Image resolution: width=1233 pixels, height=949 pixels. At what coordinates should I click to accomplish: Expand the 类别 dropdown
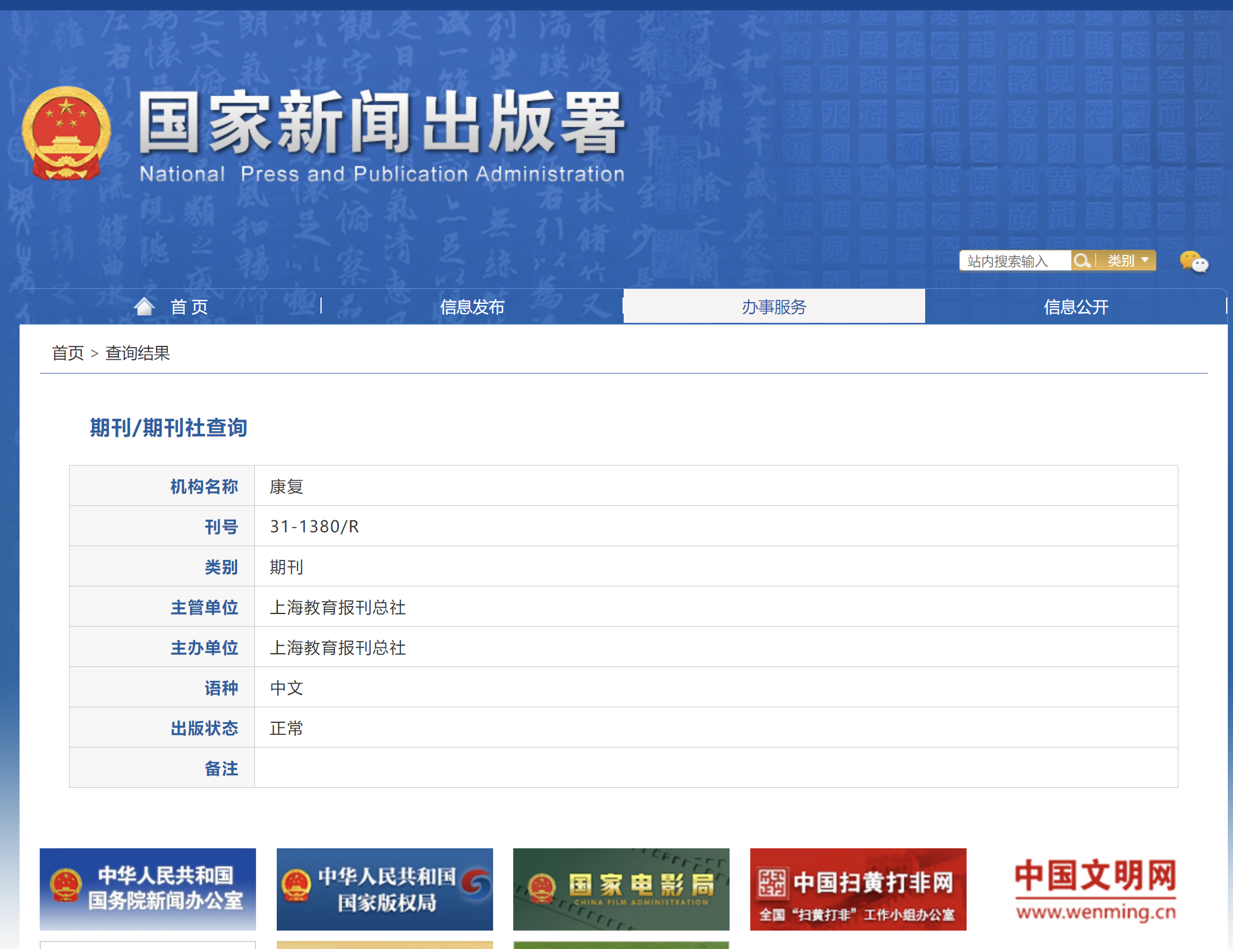click(x=1128, y=261)
